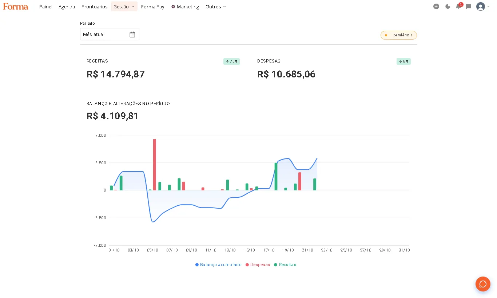Screen dimensions: 497x298
Task: Open the Agenda menu item
Action: [67, 7]
